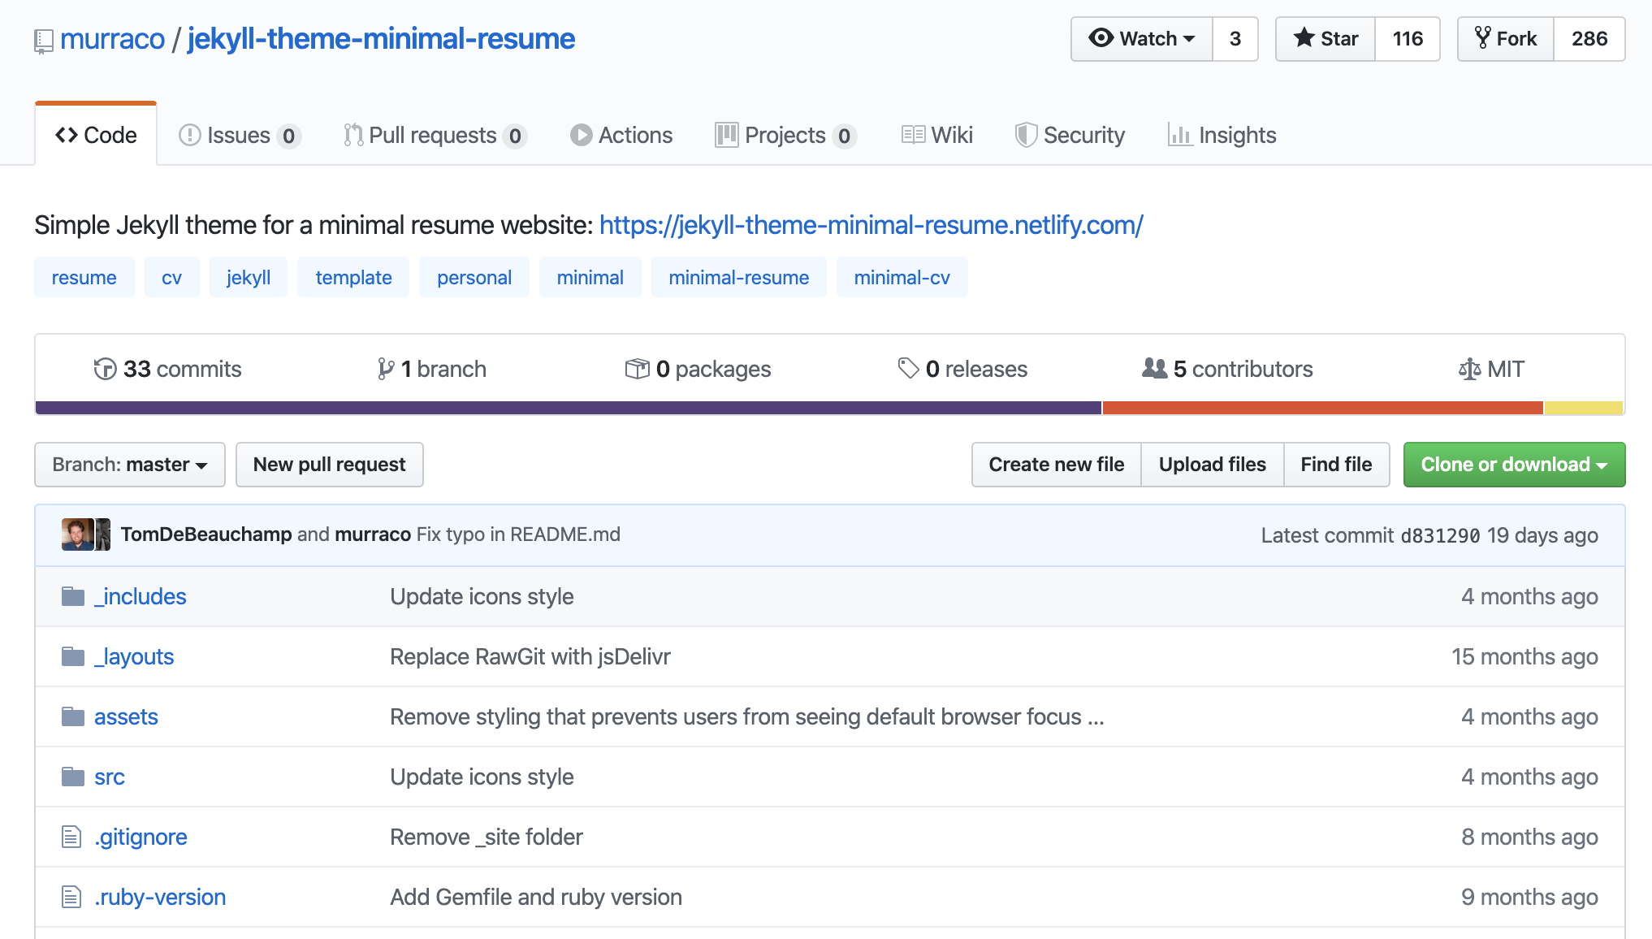Open the Watch notifications dropdown
Image resolution: width=1652 pixels, height=939 pixels.
[x=1142, y=39]
